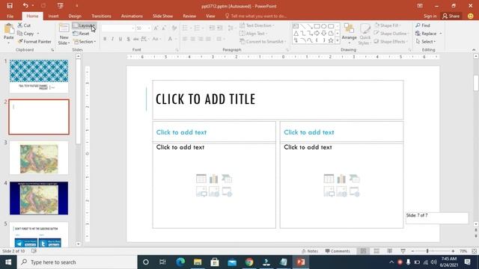This screenshot has height=269, width=479.
Task: Toggle text Shadow formatting
Action: pyautogui.click(x=128, y=39)
